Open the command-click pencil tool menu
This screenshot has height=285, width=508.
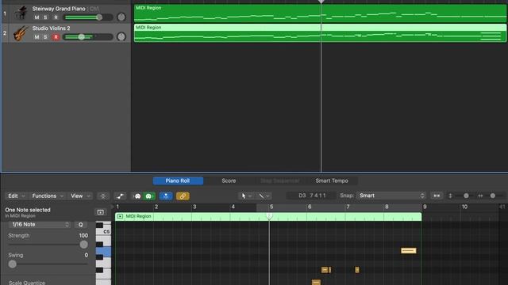(x=264, y=196)
